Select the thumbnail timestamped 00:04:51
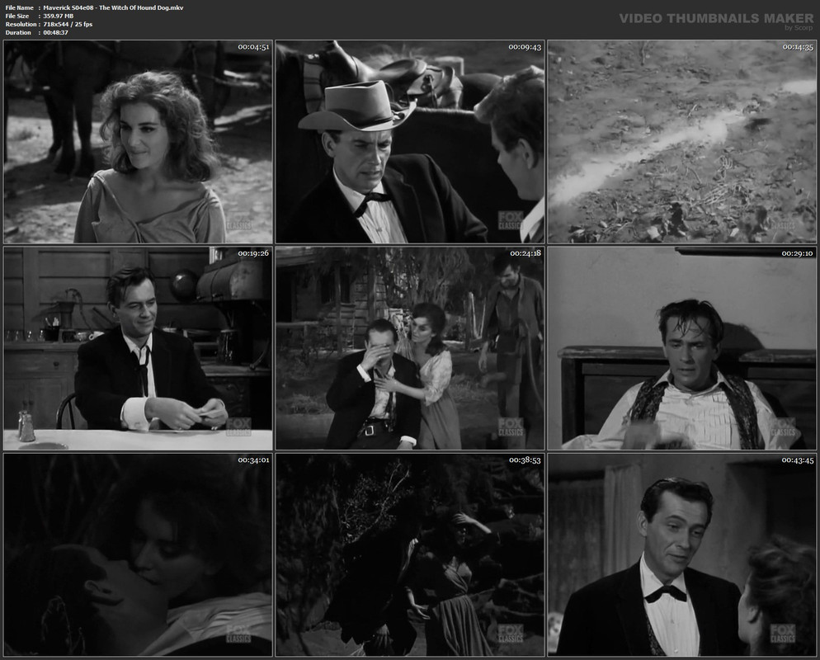This screenshot has height=660, width=820. point(138,142)
